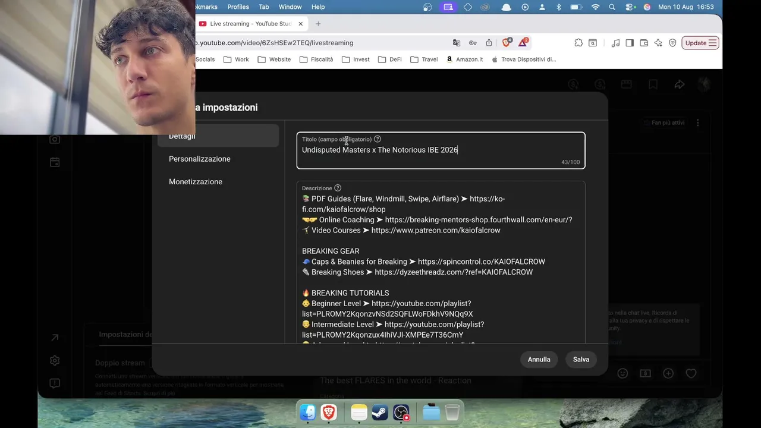This screenshot has height=428, width=761.
Task: Select the Dettagli settings tab
Action: coord(218,136)
